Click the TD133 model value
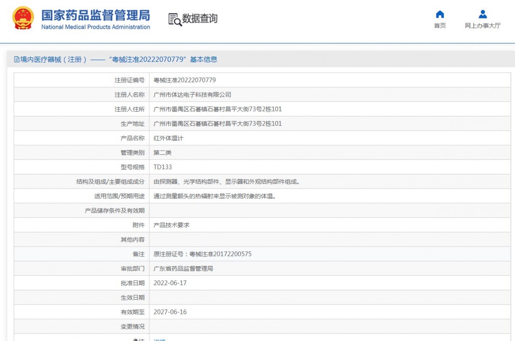 point(163,167)
